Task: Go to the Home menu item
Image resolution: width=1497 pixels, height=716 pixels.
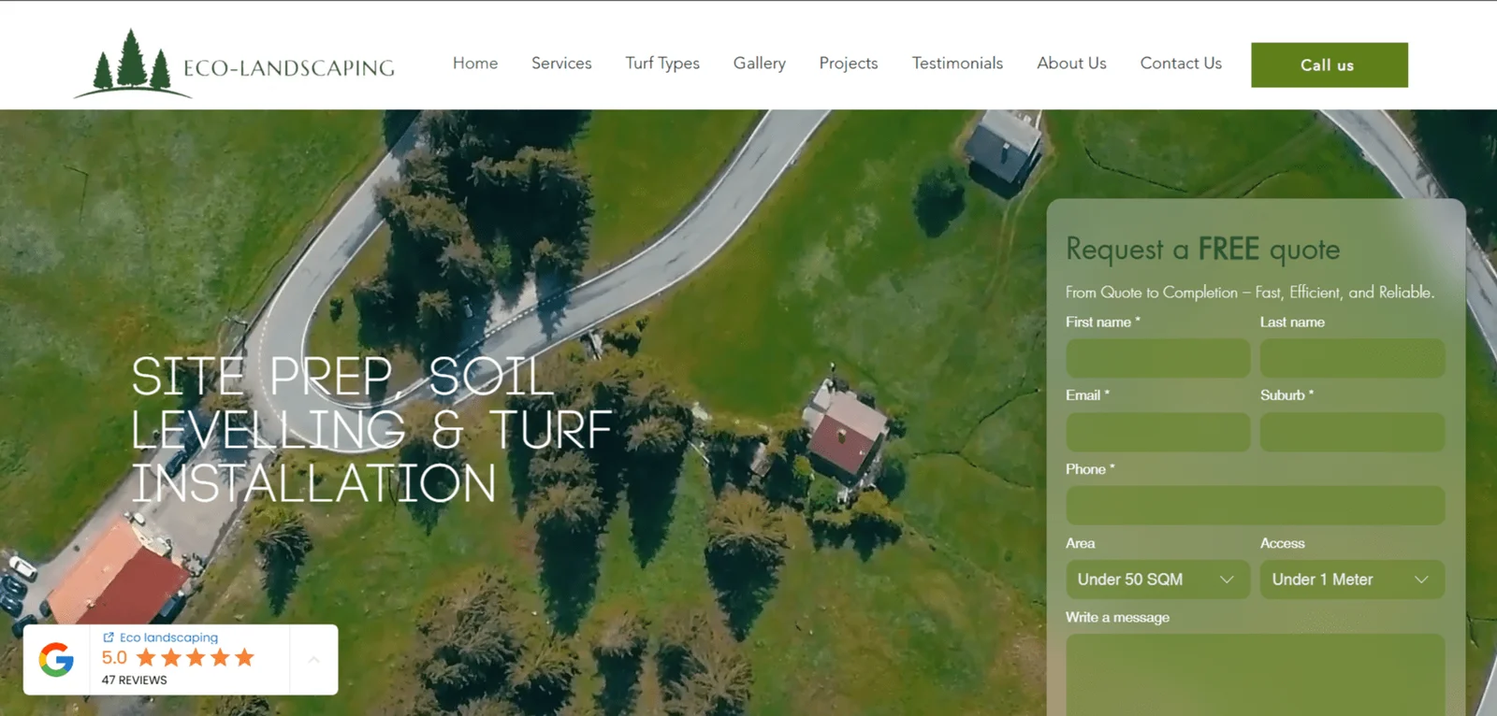Action: (475, 64)
